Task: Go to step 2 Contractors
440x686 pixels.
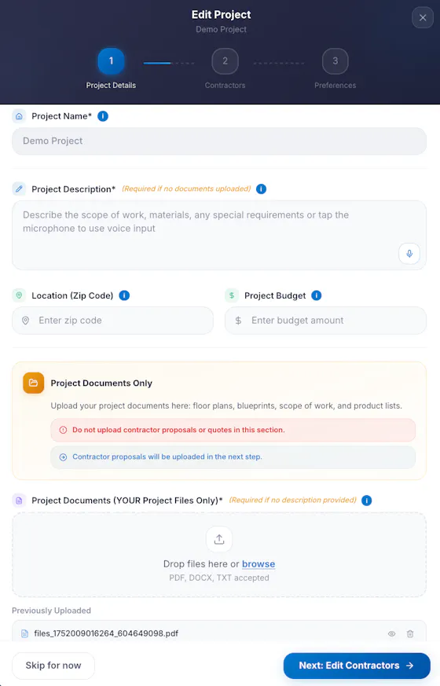Action: 225,61
